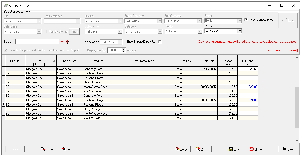Click the Off Band Price cell for Faustino Rivero Sales Area 2
Screen dimensions: 301x156
[248, 105]
